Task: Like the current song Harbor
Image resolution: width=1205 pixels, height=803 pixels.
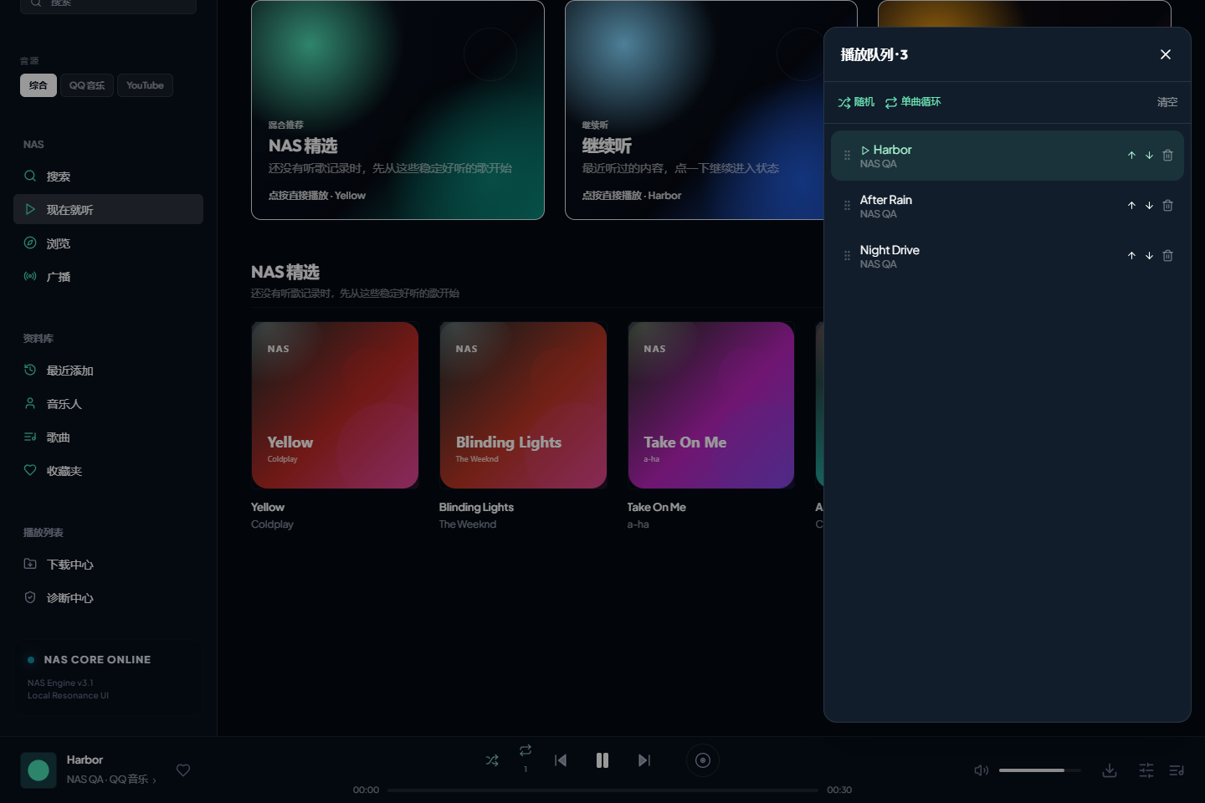Action: coord(183,770)
